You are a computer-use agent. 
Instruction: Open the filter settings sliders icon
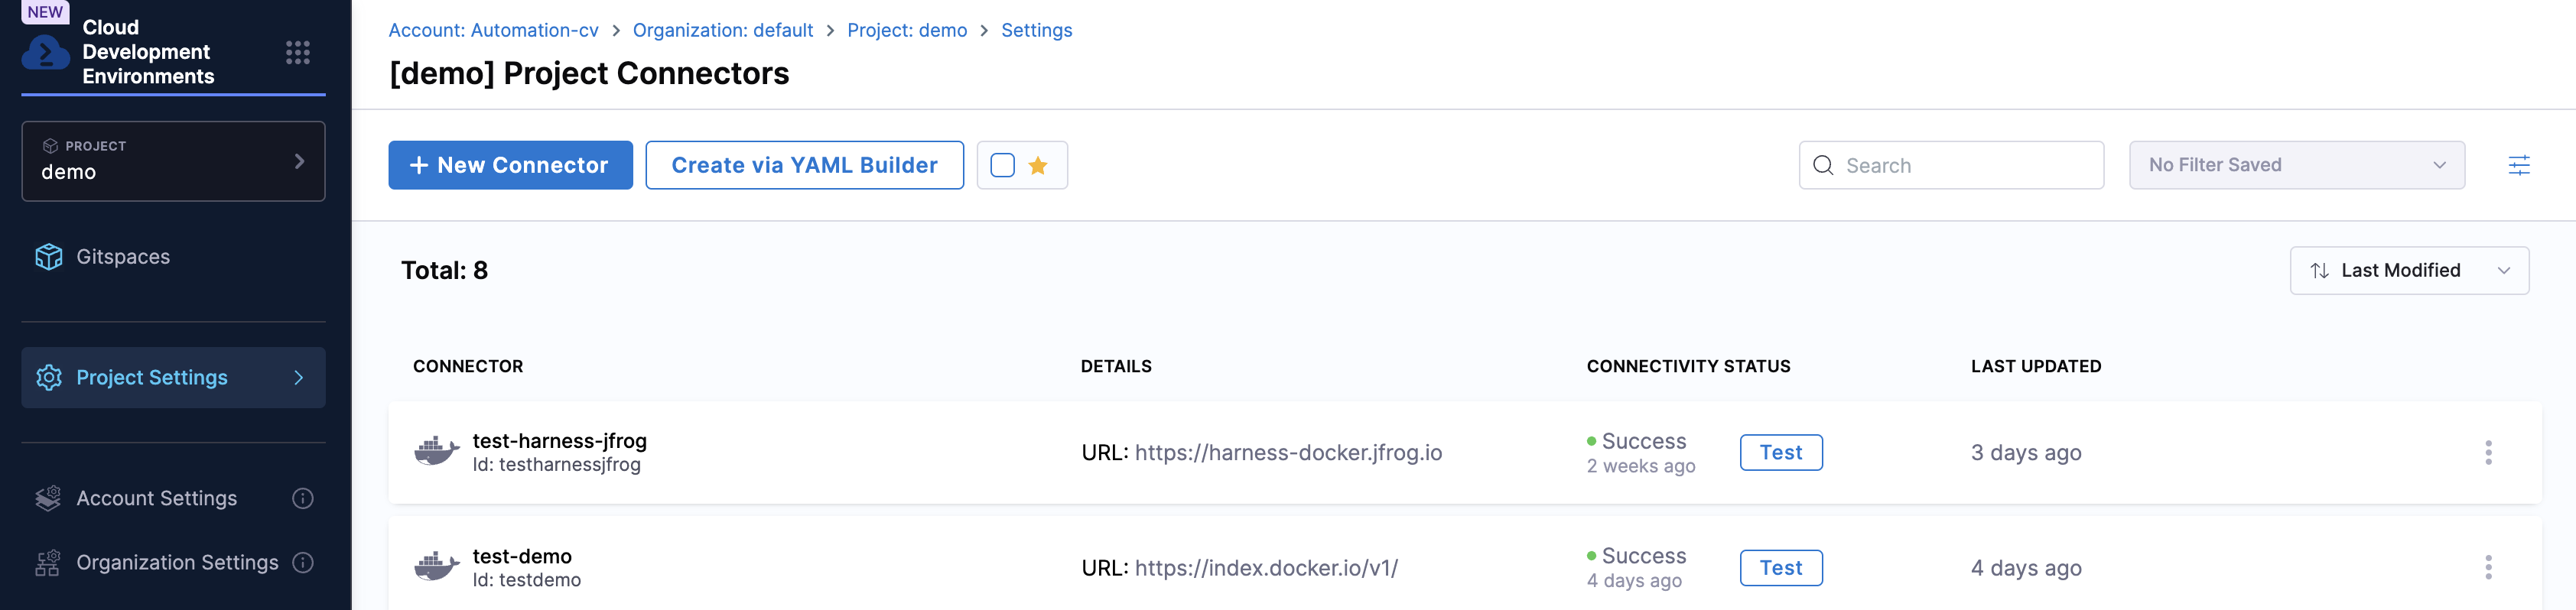pyautogui.click(x=2518, y=165)
